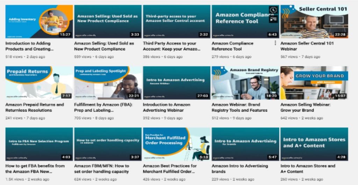Click title Amazon Best Practices for Merchant Fulfilled
Screen dimensions: 358x185
click(170, 169)
